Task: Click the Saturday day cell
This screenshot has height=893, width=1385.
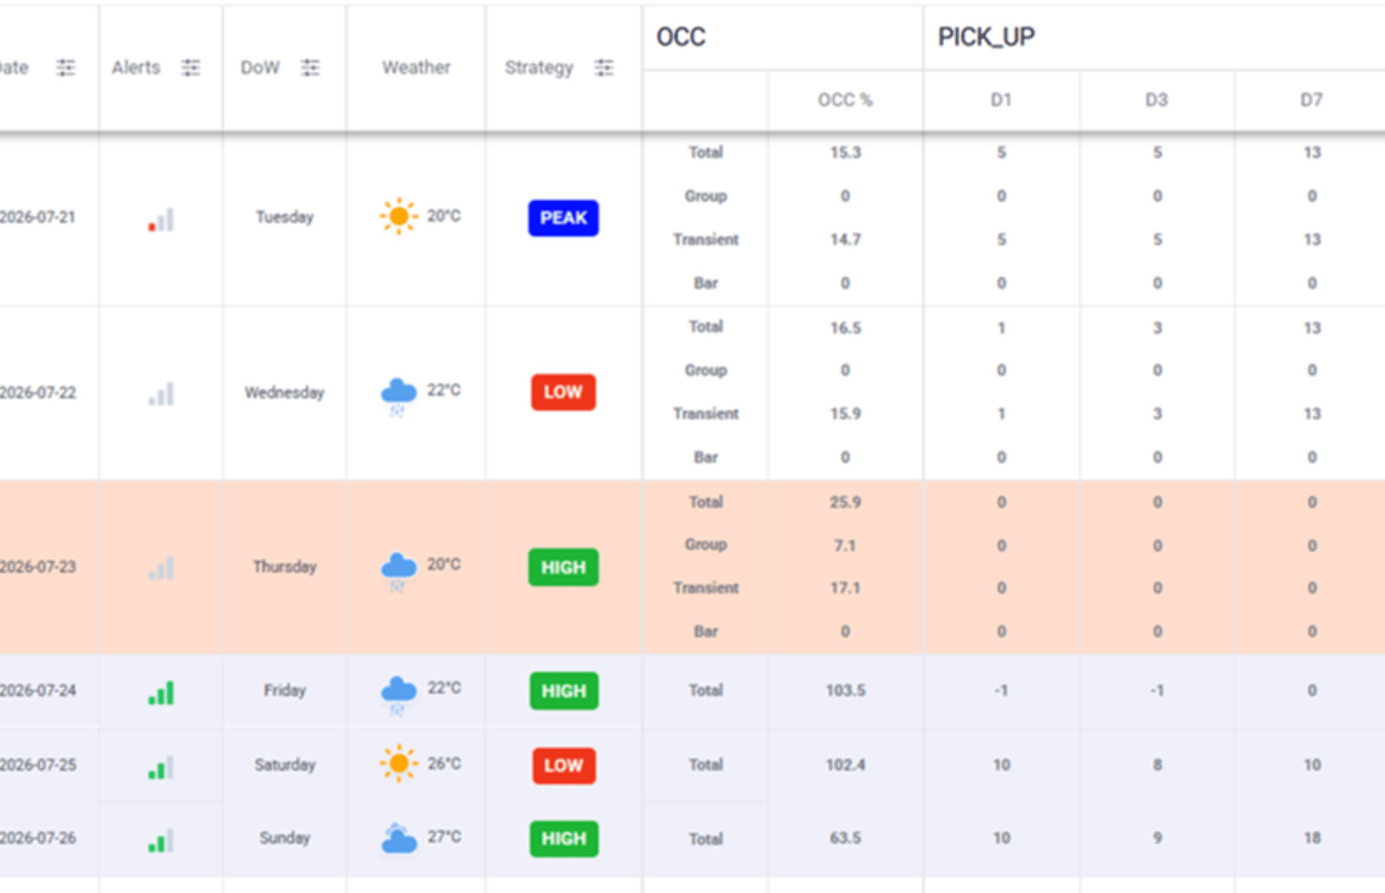Action: (285, 765)
